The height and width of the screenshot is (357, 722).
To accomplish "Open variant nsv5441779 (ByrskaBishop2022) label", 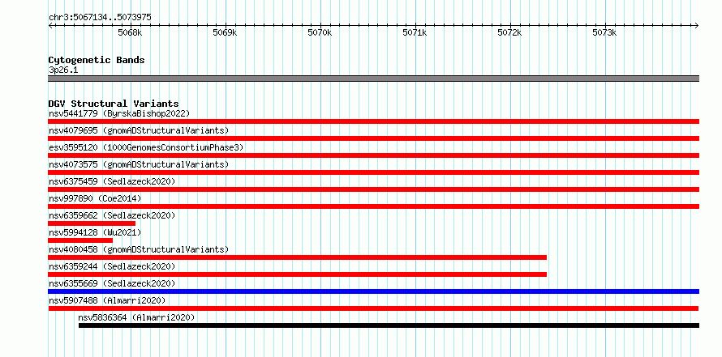I will coord(119,113).
